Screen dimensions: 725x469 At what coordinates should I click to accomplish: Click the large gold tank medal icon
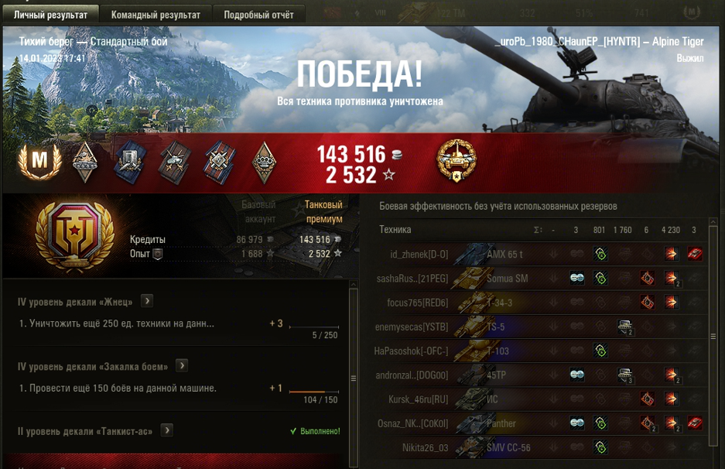457,161
